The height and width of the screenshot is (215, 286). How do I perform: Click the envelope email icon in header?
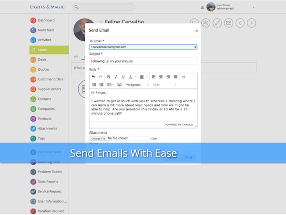228,23
